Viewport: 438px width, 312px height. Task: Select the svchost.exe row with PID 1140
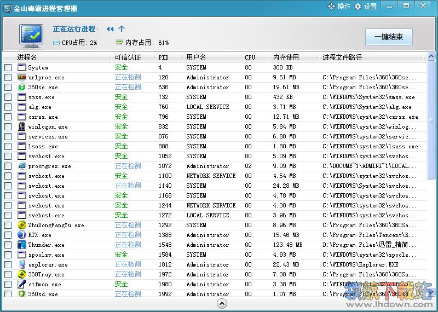(215, 186)
